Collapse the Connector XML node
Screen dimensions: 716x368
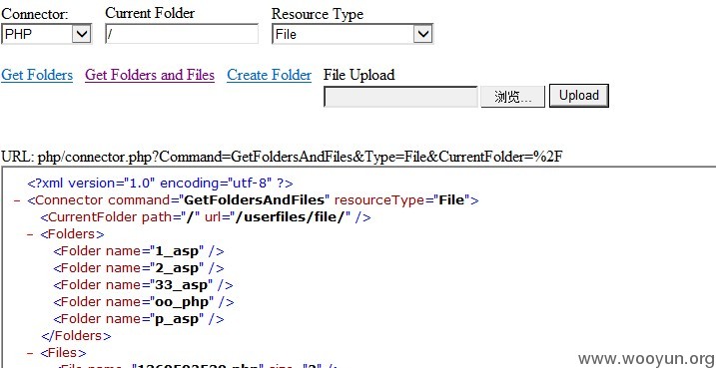(x=17, y=200)
